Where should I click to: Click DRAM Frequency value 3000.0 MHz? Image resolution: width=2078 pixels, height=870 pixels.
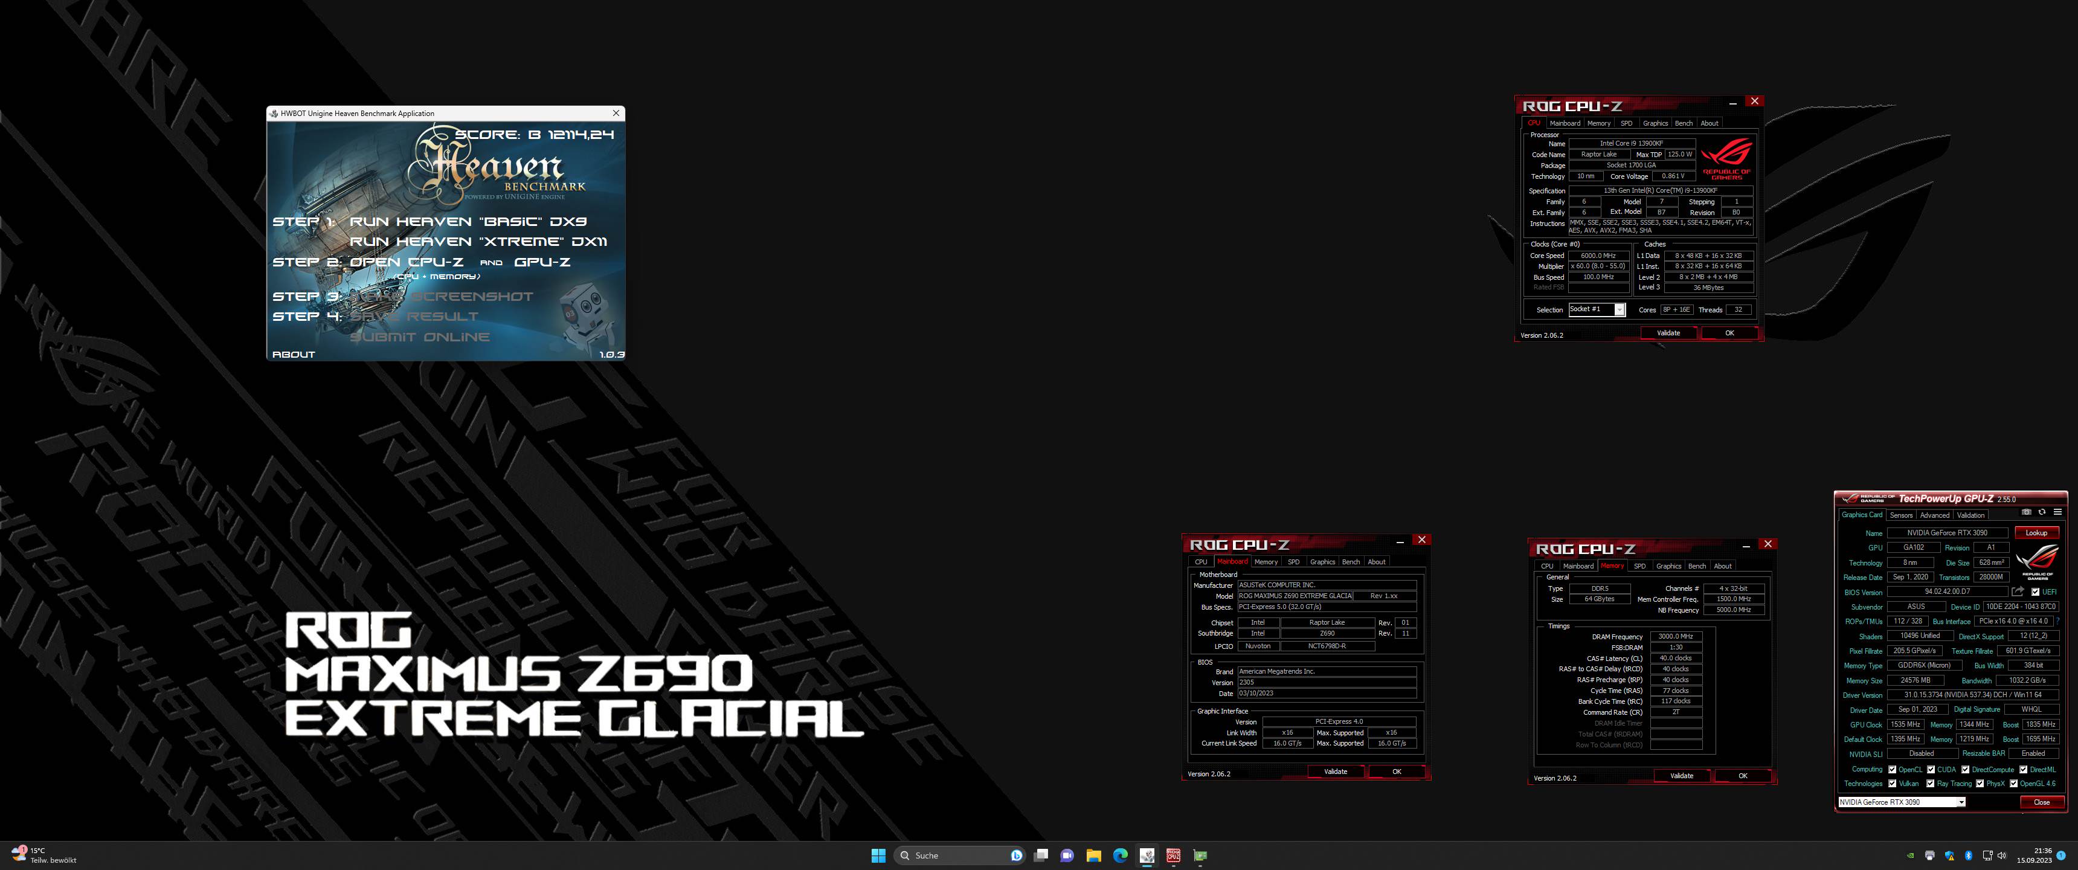tap(1676, 637)
